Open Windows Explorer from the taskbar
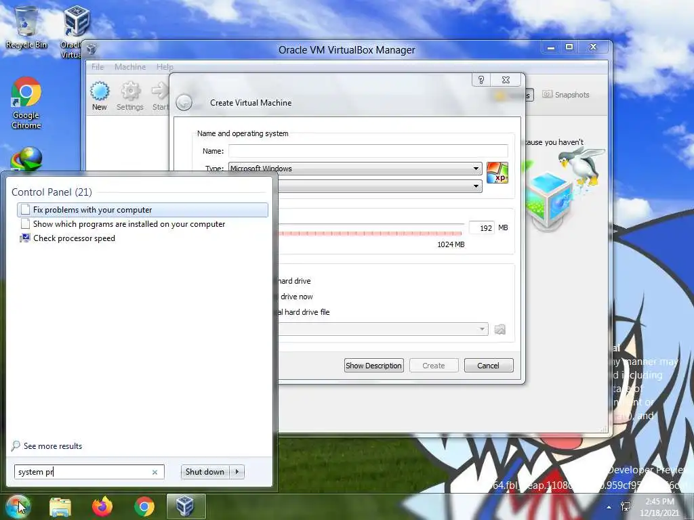The height and width of the screenshot is (520, 694). [x=60, y=507]
